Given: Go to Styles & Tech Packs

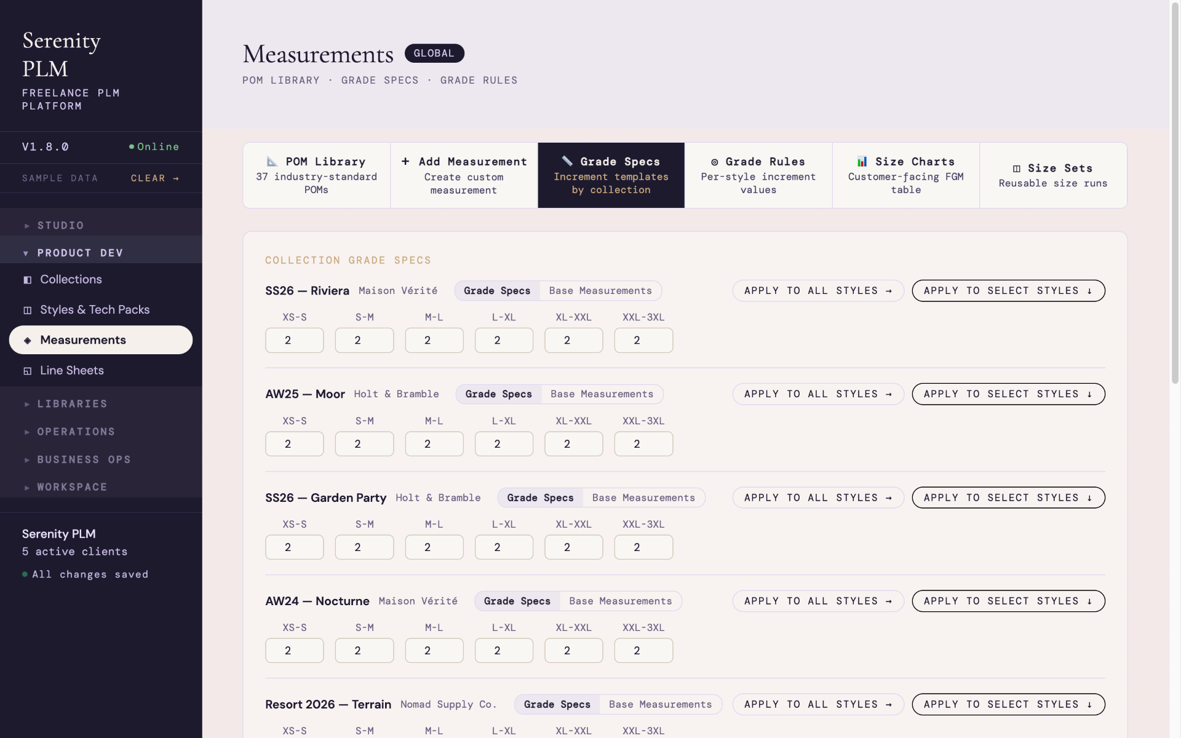Looking at the screenshot, I should [101, 310].
